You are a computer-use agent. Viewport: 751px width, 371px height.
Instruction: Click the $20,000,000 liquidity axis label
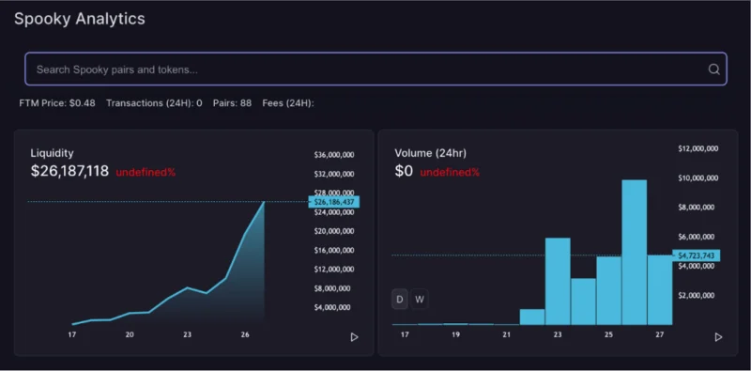(x=334, y=231)
